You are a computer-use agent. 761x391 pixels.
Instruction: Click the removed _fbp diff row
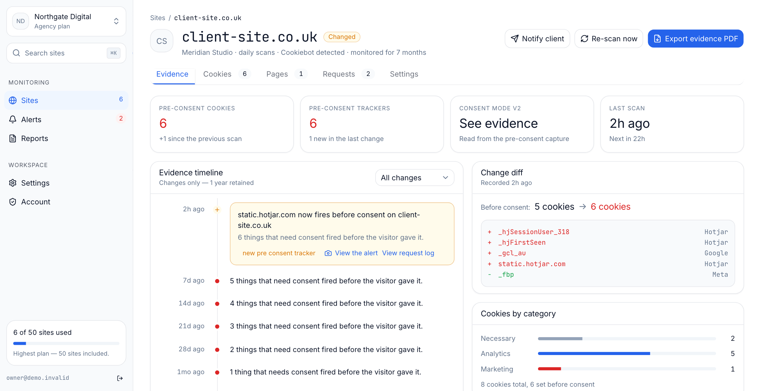[608, 274]
